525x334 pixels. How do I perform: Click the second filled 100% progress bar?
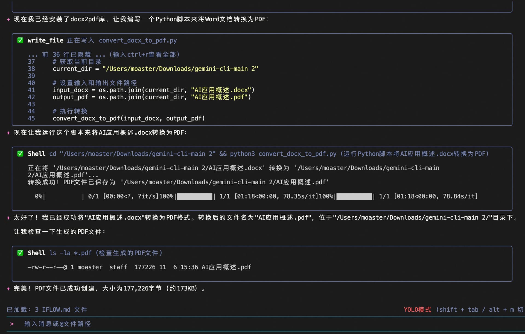[x=354, y=196]
